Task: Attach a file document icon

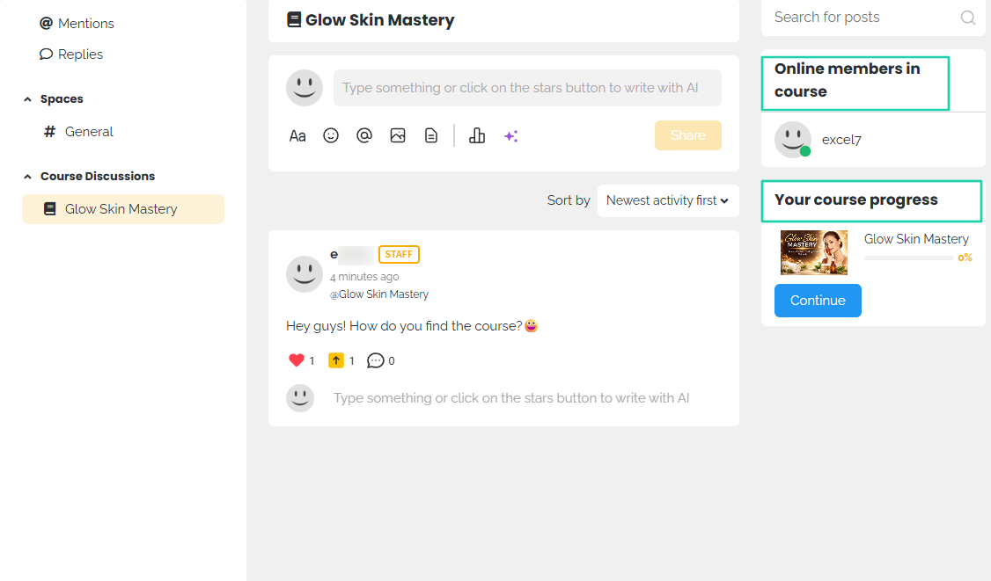Action: (x=431, y=135)
